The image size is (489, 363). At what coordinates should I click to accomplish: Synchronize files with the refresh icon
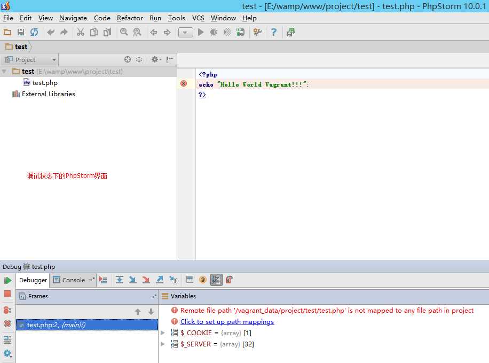click(34, 32)
